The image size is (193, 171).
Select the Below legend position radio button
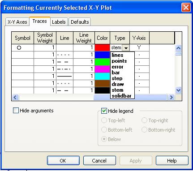pos(104,139)
